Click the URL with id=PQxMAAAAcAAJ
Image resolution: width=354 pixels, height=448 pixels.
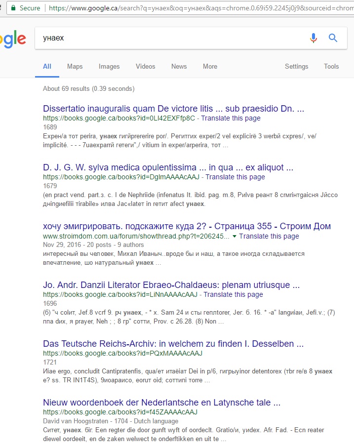(x=123, y=354)
